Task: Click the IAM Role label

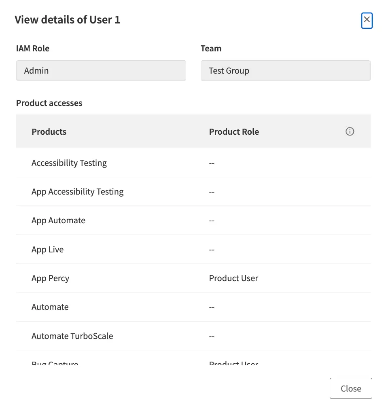Action: (33, 49)
